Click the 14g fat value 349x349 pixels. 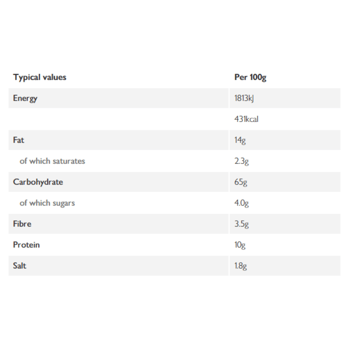pos(240,140)
